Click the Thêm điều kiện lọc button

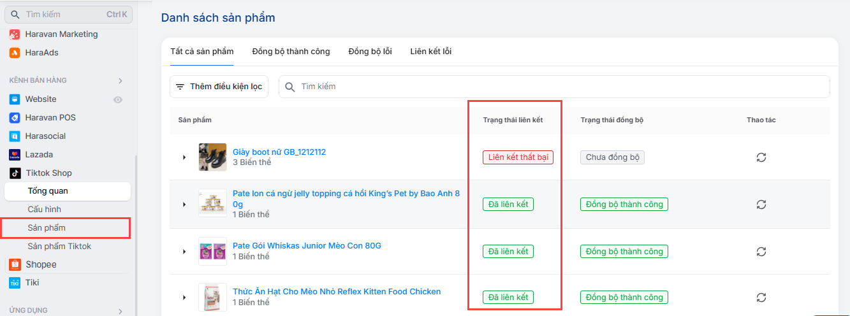219,87
